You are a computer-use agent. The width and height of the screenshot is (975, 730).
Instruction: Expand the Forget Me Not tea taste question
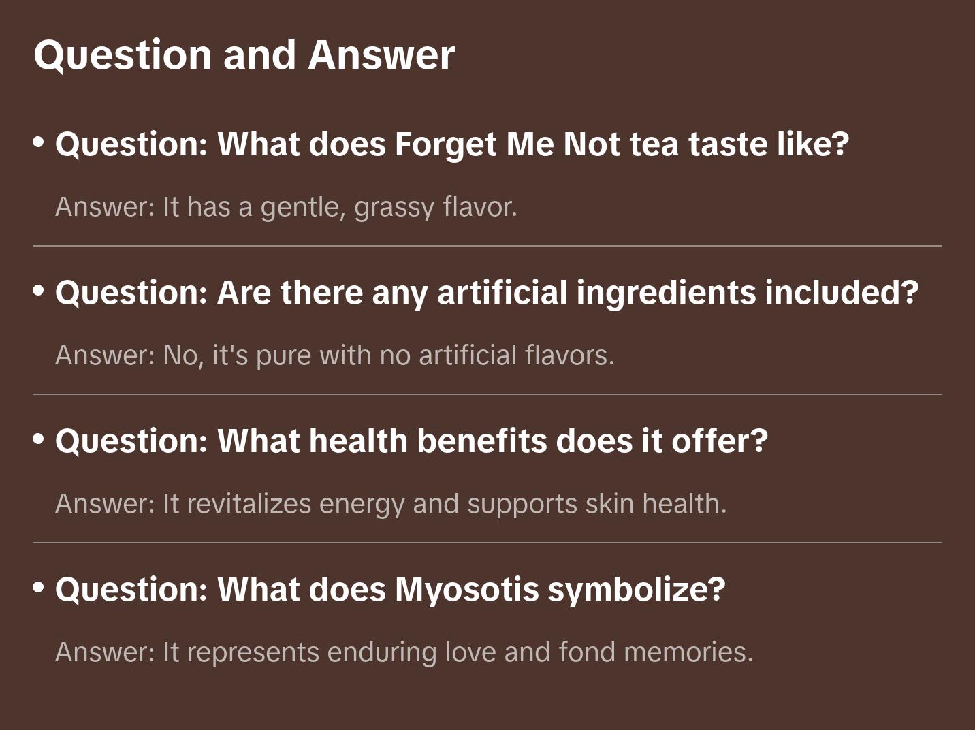pyautogui.click(x=451, y=144)
